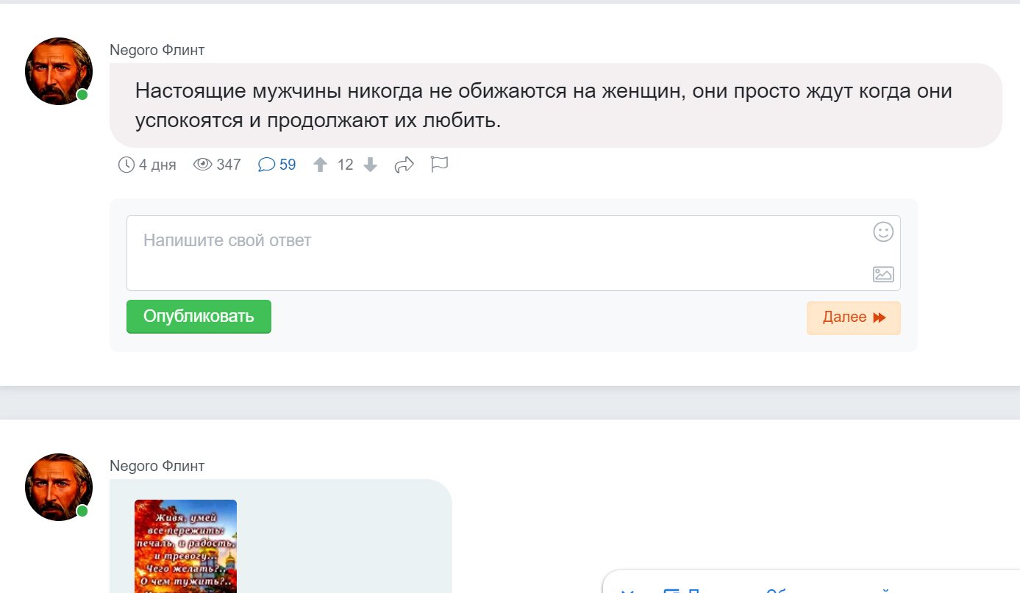
Task: Click the vote count 12
Action: [346, 165]
